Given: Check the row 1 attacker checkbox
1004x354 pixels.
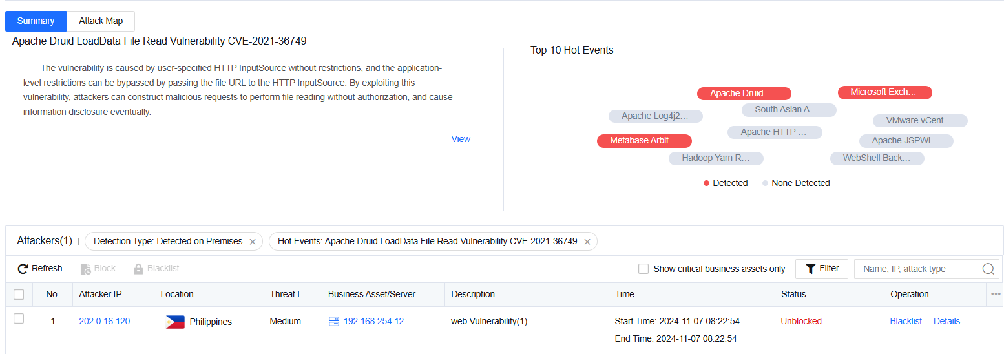Looking at the screenshot, I should [x=19, y=318].
